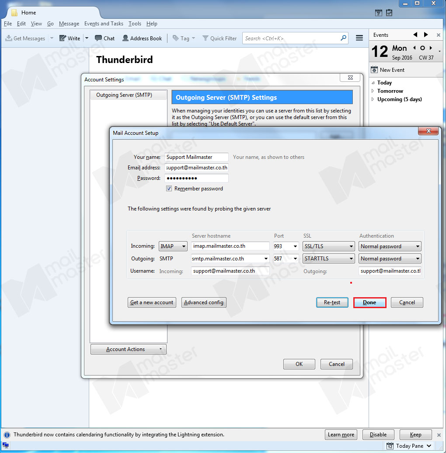Select Outgoing Server (SMTP) in Account Settings
The height and width of the screenshot is (453, 446).
coord(129,95)
